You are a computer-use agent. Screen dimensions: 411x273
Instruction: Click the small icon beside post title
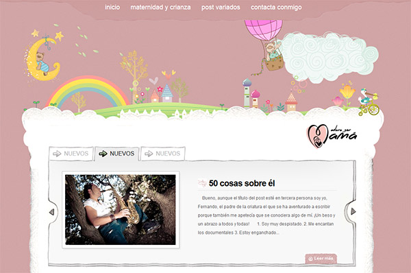202,183
